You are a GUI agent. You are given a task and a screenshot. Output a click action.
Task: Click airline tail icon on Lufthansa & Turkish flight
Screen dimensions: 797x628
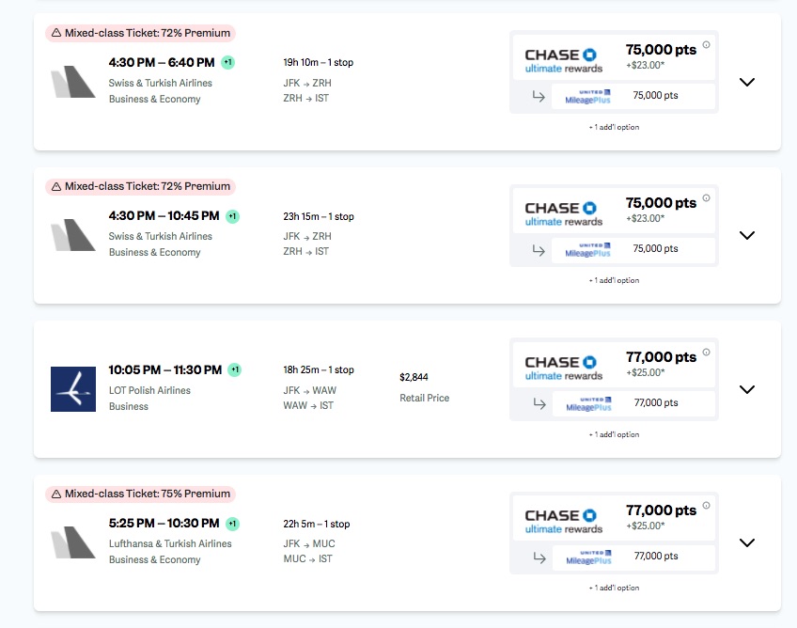point(73,543)
